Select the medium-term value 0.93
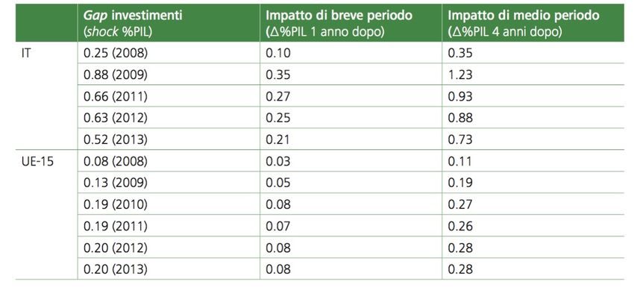The image size is (634, 293). point(460,97)
